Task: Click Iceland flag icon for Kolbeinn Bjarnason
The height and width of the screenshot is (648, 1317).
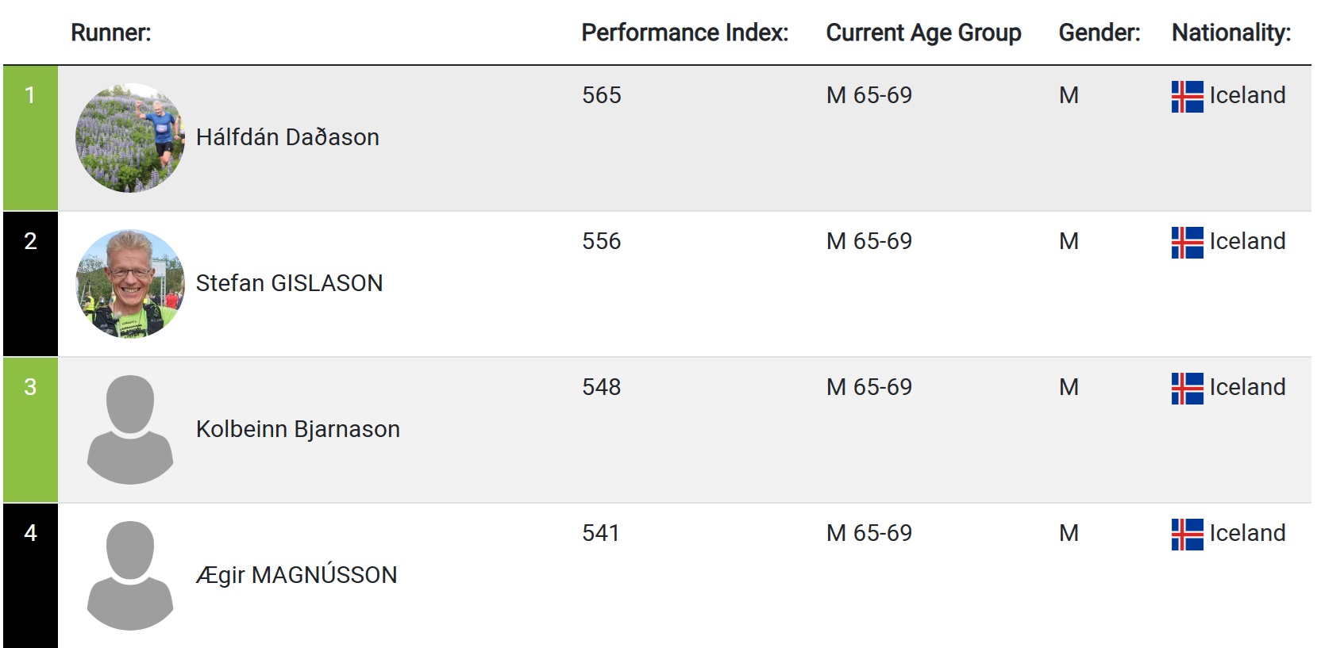Action: [x=1187, y=389]
